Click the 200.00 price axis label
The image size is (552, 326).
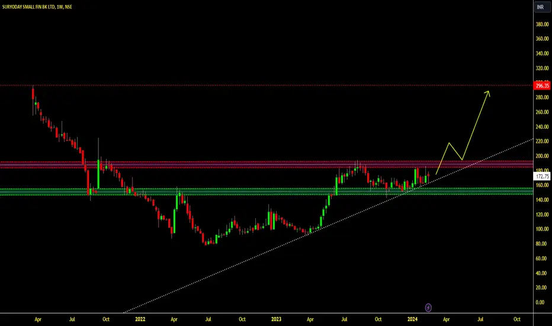pyautogui.click(x=542, y=156)
